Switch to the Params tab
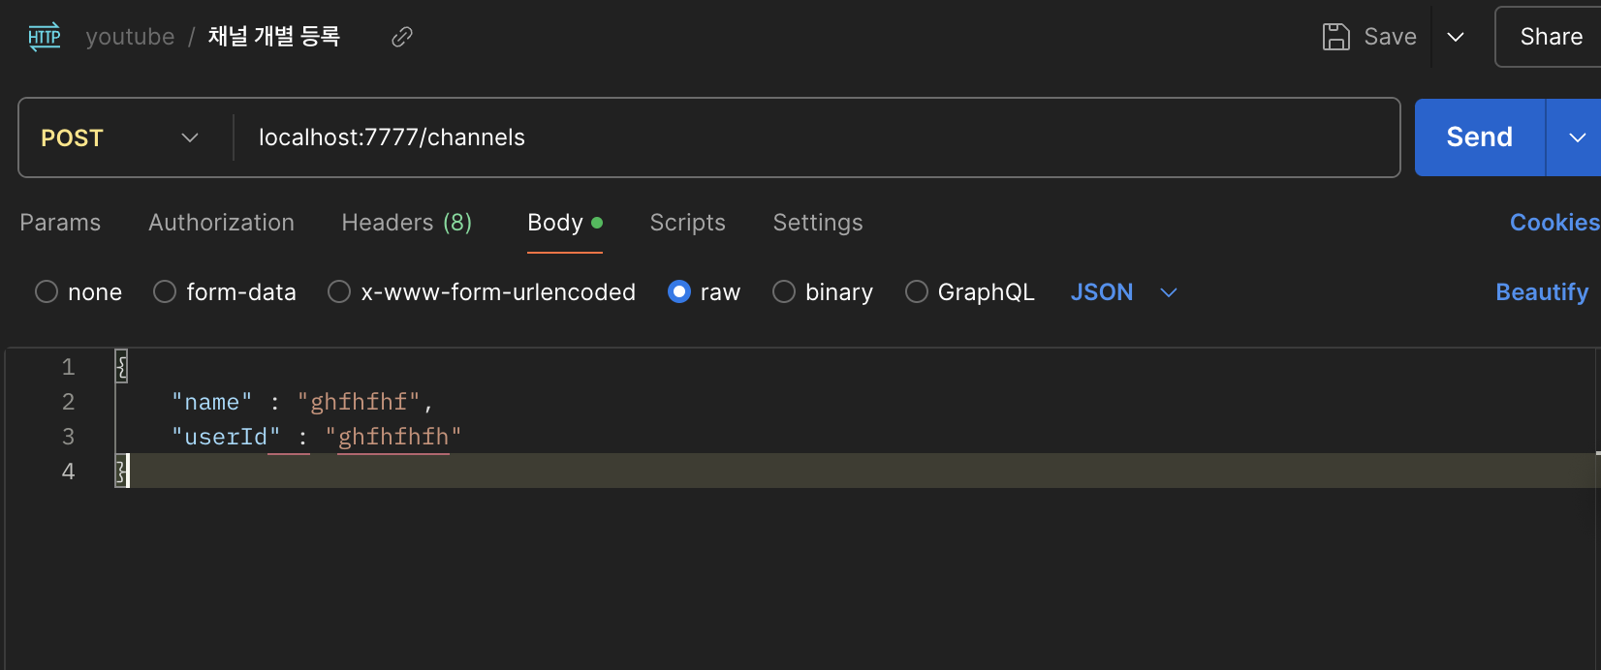1601x670 pixels. click(x=60, y=223)
